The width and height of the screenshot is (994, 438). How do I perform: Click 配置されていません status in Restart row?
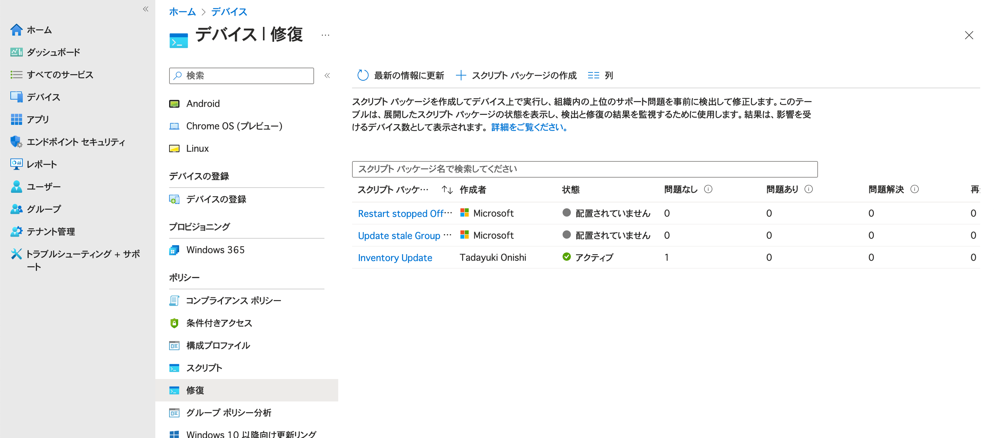point(606,213)
